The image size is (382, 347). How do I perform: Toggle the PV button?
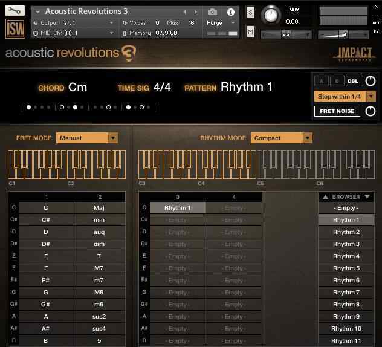pos(376,31)
